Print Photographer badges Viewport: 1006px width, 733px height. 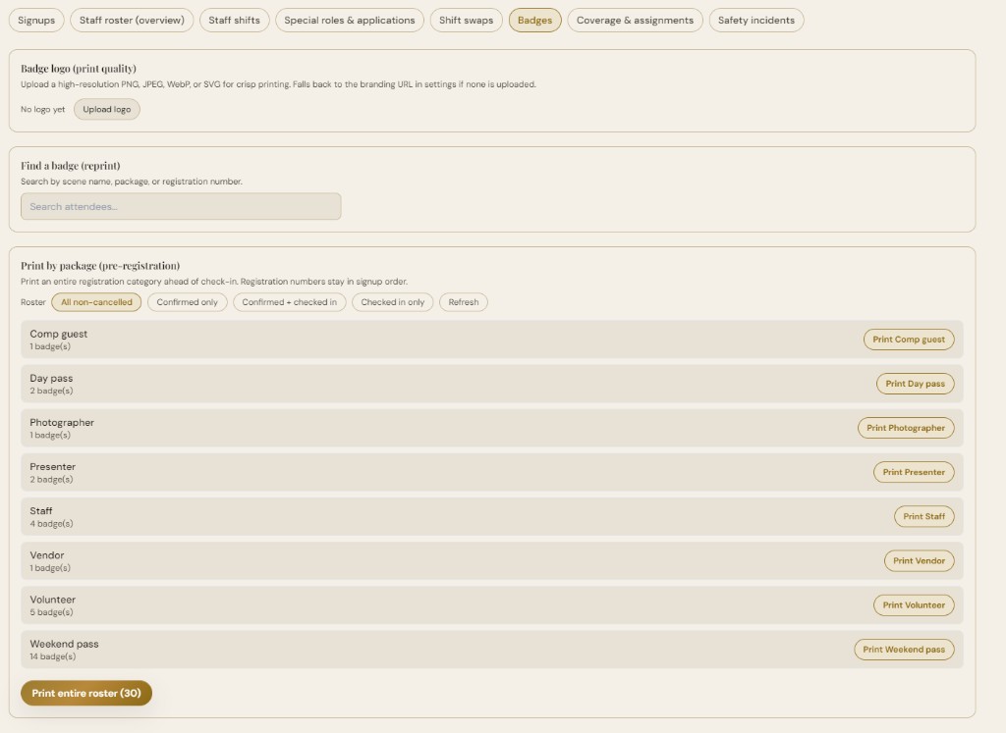pyautogui.click(x=905, y=428)
